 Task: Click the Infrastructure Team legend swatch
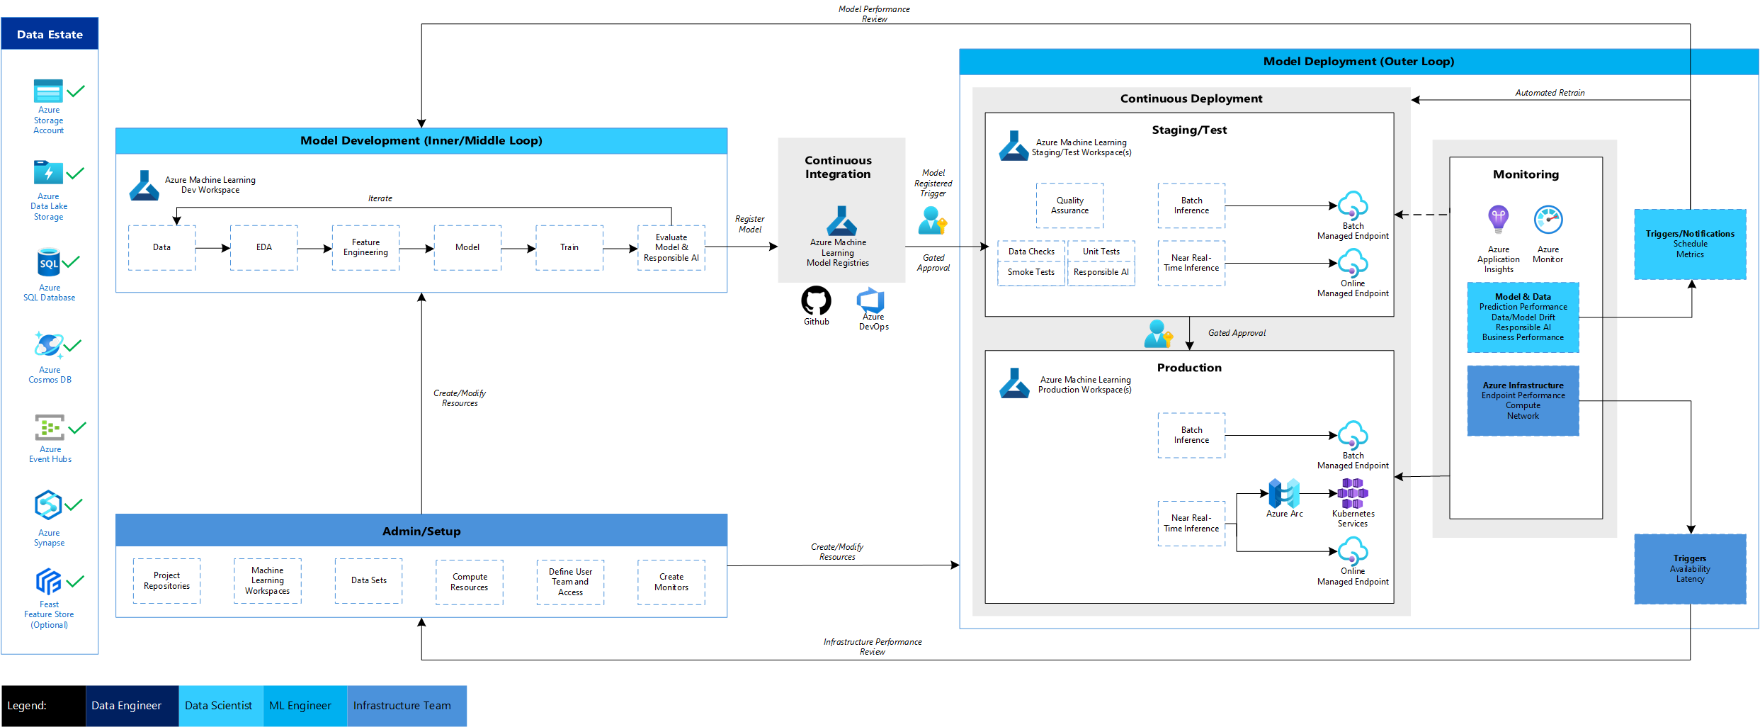tap(407, 706)
